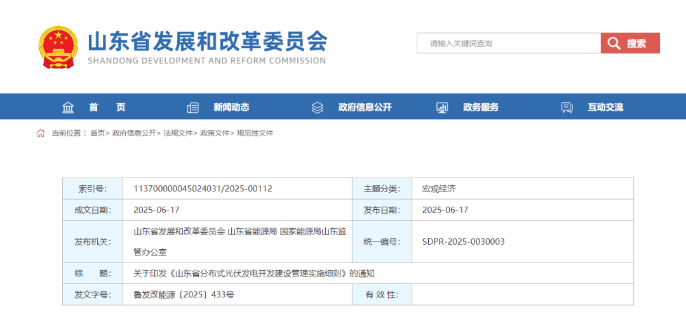Click the 统一编号 label cell

(382, 242)
